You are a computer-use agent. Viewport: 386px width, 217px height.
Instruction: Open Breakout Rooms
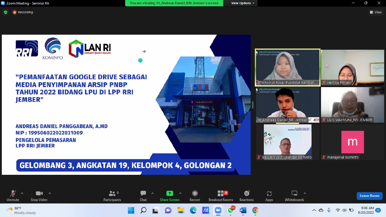point(221,196)
